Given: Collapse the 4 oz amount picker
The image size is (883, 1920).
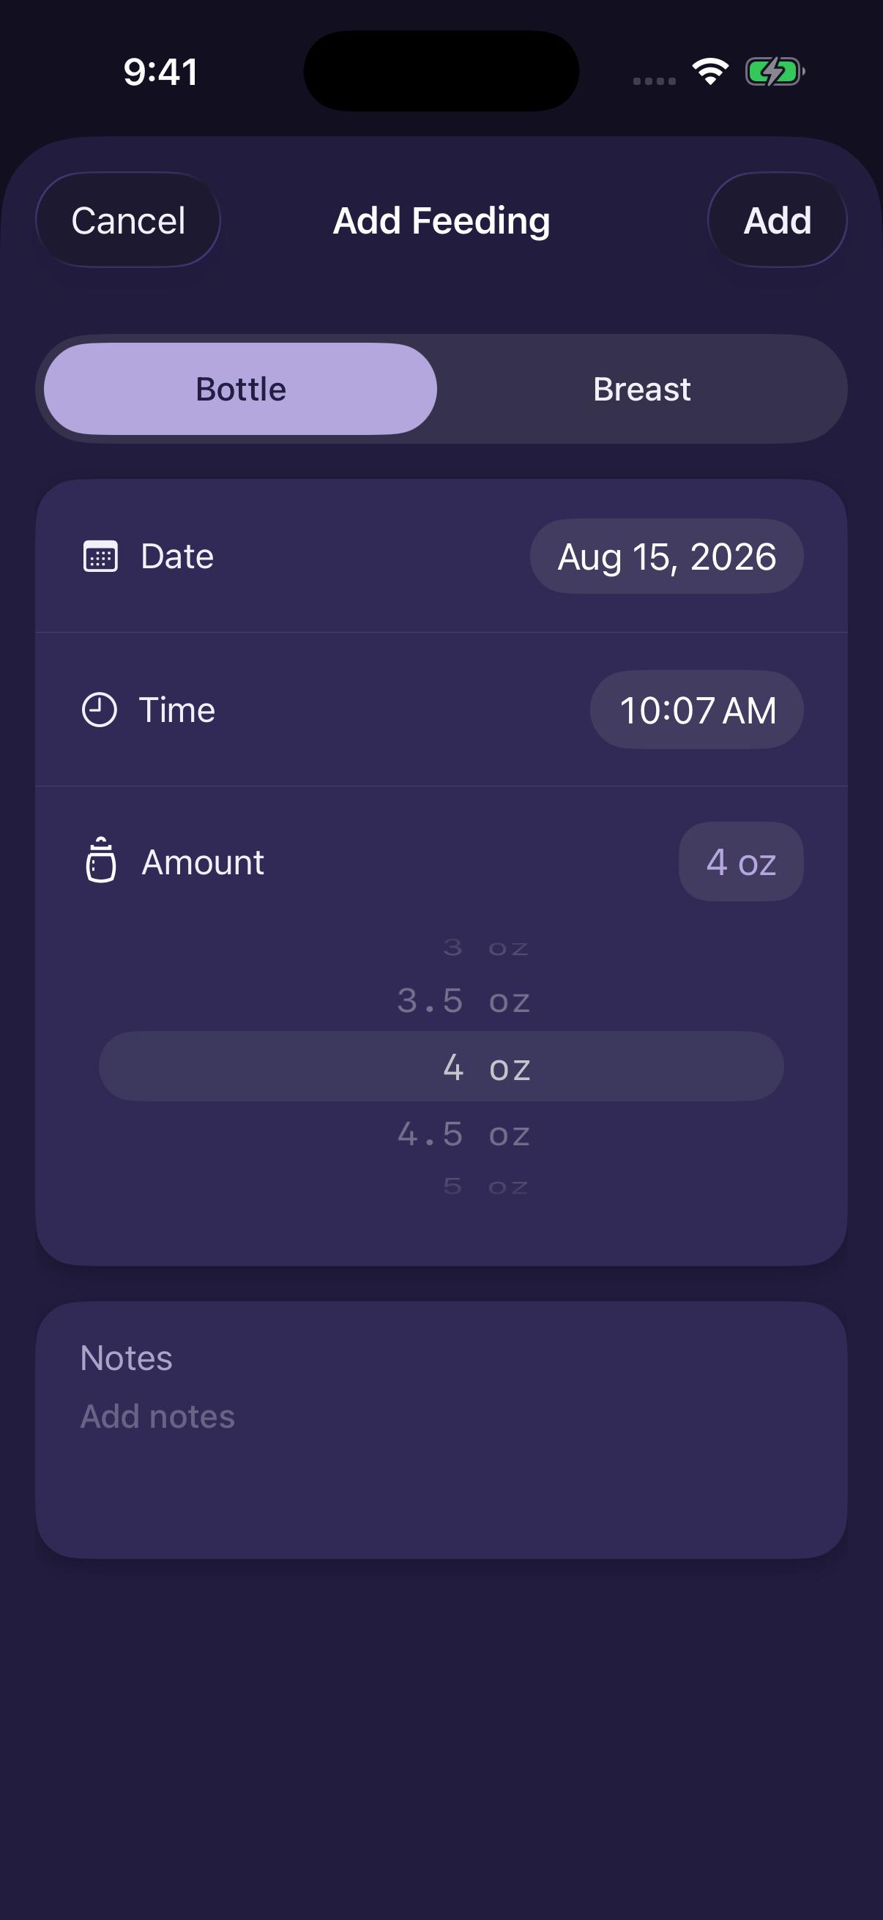Looking at the screenshot, I should pyautogui.click(x=742, y=863).
